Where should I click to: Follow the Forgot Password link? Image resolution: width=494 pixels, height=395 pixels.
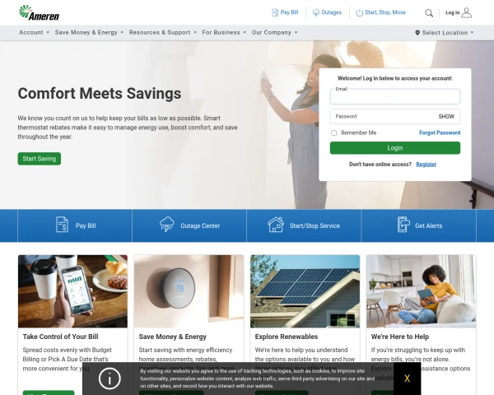click(440, 132)
